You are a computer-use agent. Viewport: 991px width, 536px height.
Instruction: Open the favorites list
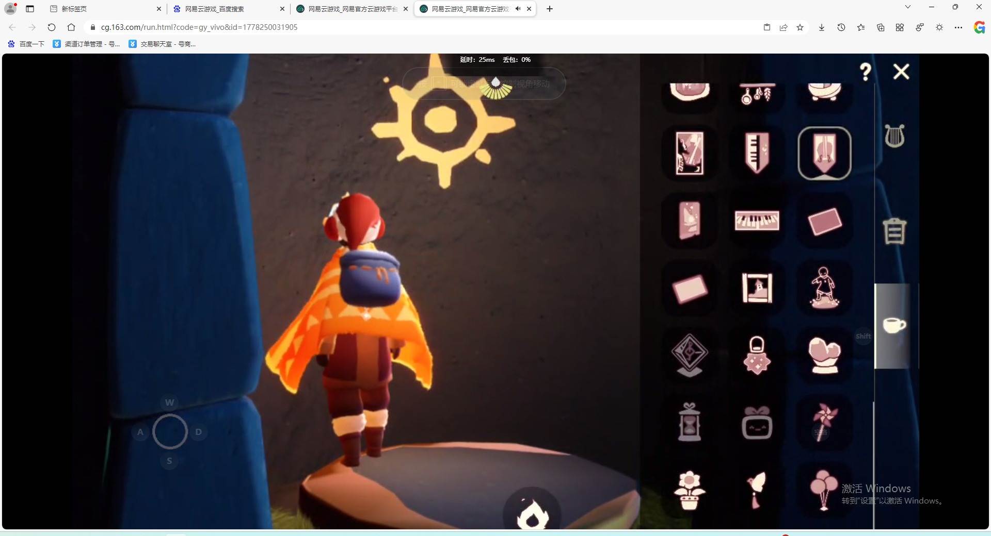tap(861, 27)
